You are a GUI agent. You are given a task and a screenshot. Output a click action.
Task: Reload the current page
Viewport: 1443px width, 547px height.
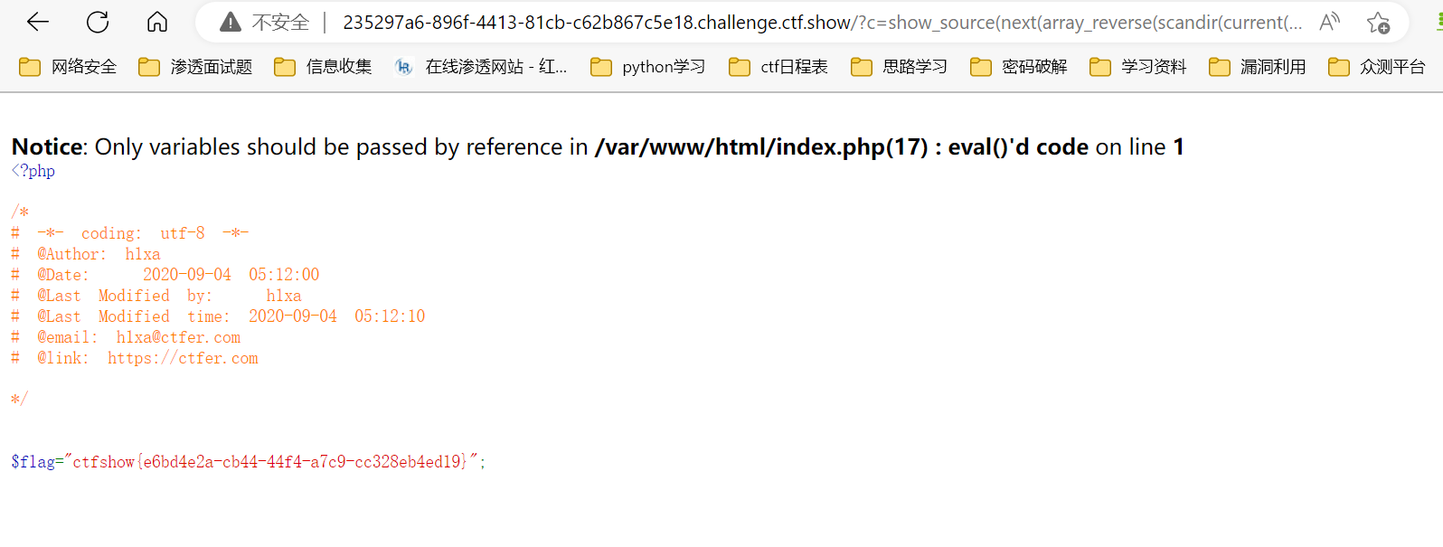pyautogui.click(x=98, y=22)
